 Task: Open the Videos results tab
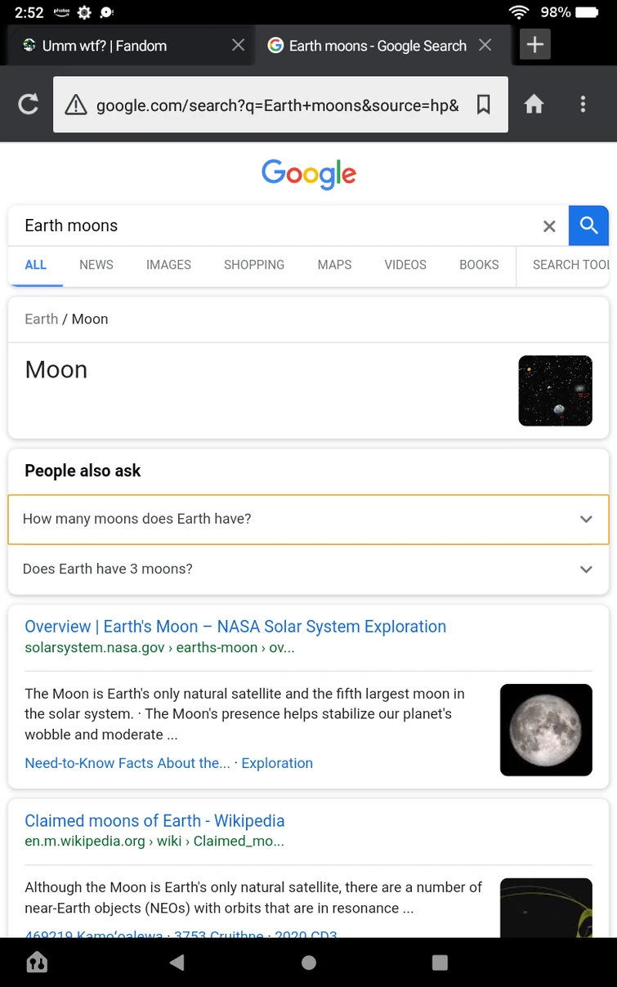pyautogui.click(x=405, y=265)
